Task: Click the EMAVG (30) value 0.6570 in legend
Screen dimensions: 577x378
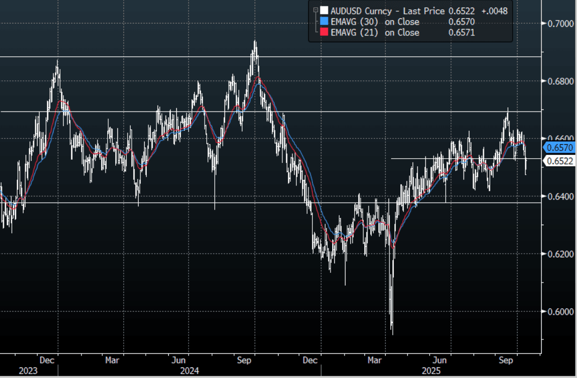Action: point(462,21)
